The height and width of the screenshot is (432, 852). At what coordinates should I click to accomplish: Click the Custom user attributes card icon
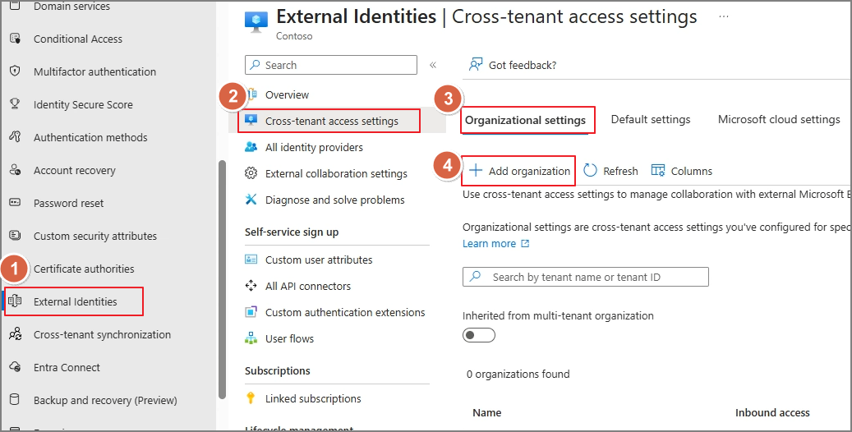click(251, 260)
